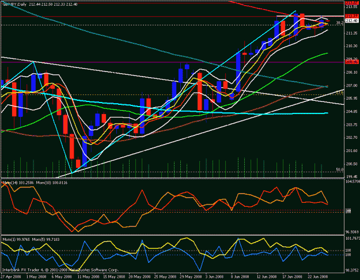Click the Mom(5) 99.7183 indicator label
Image resolution: width=360 pixels, height=280 pixels.
tap(46, 239)
